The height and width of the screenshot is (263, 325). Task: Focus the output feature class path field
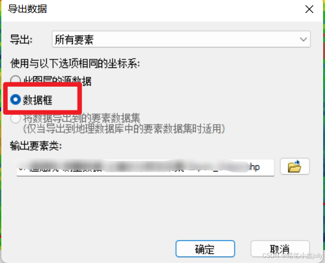[145, 167]
